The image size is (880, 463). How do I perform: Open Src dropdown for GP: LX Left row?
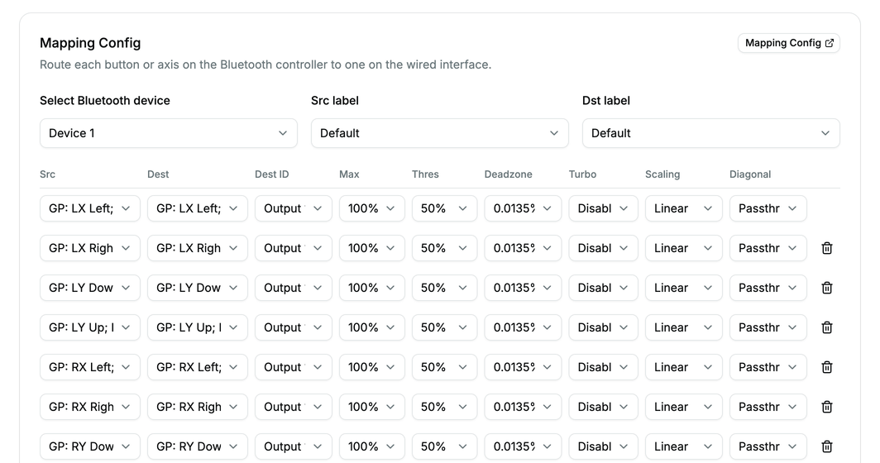click(90, 208)
